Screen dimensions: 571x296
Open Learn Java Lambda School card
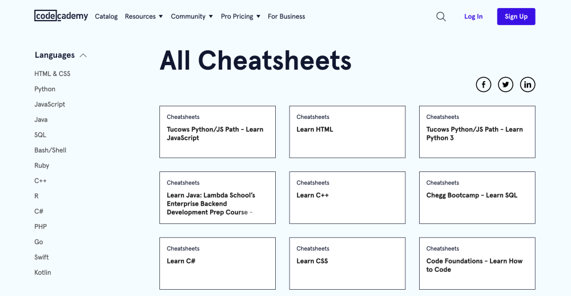218,198
